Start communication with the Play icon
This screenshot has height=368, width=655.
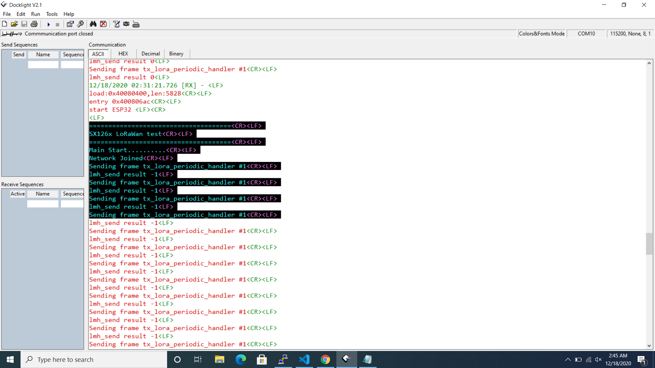click(48, 24)
